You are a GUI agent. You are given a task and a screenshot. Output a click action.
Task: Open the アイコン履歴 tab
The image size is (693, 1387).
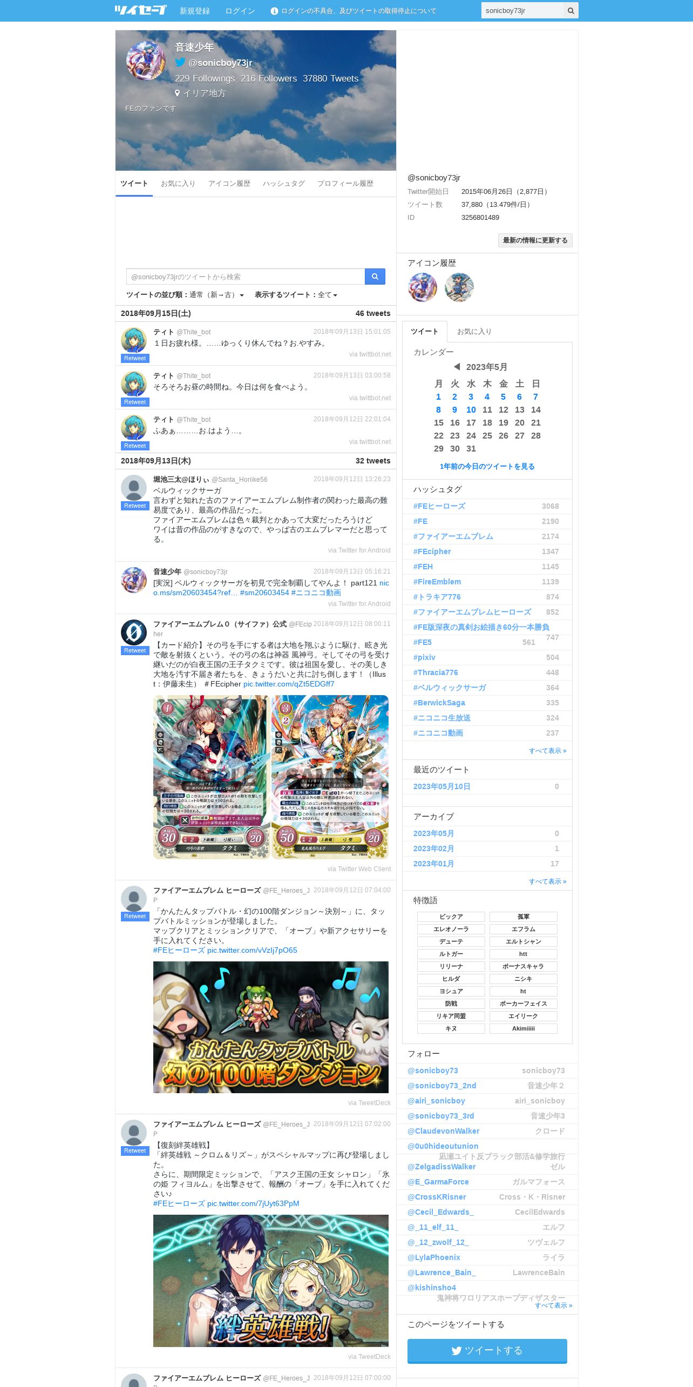click(x=229, y=184)
